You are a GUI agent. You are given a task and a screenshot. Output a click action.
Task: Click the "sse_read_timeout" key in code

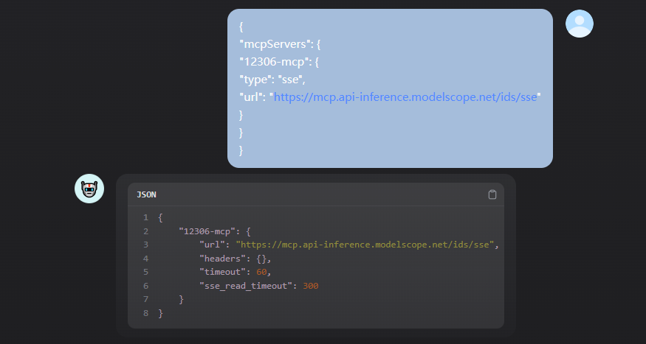[x=246, y=286]
